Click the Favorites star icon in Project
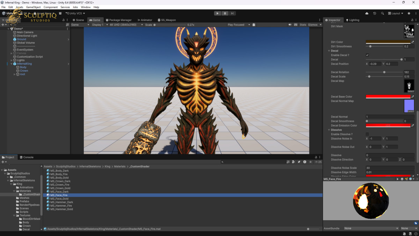This screenshot has height=236, width=419. (310, 162)
